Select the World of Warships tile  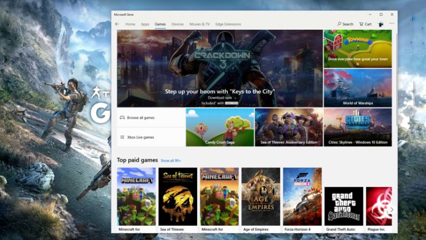[357, 87]
